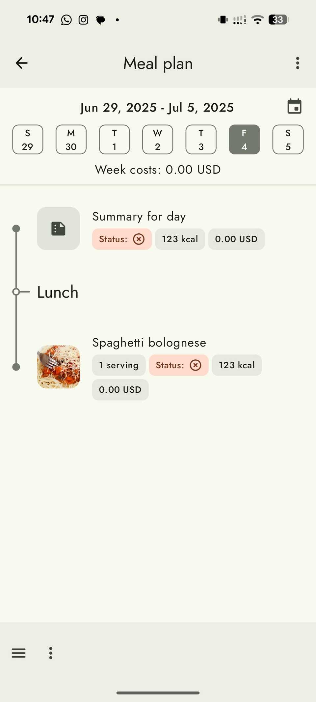Screen dimensions: 316x702
Task: Tap the status X icon on Spaghetti bolognese
Action: click(x=196, y=365)
